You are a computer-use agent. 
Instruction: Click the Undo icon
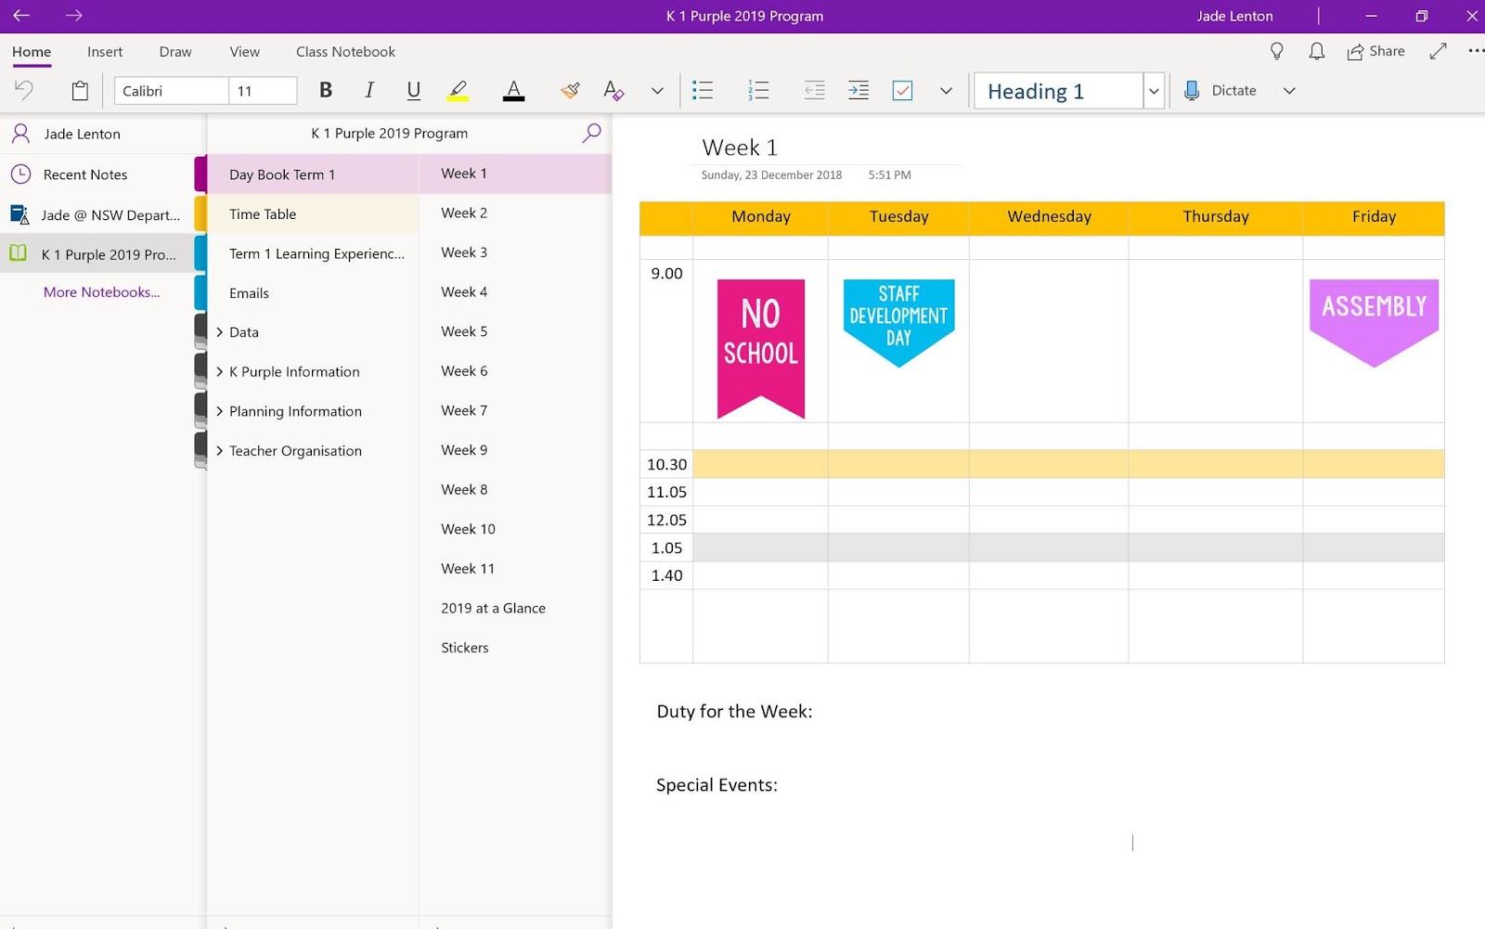point(24,90)
